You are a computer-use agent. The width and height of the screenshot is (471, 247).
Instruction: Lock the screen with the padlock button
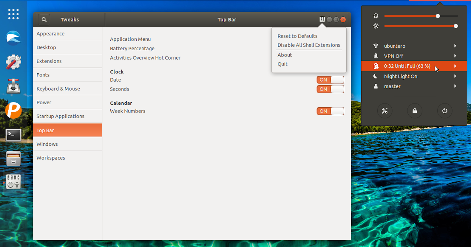point(414,111)
